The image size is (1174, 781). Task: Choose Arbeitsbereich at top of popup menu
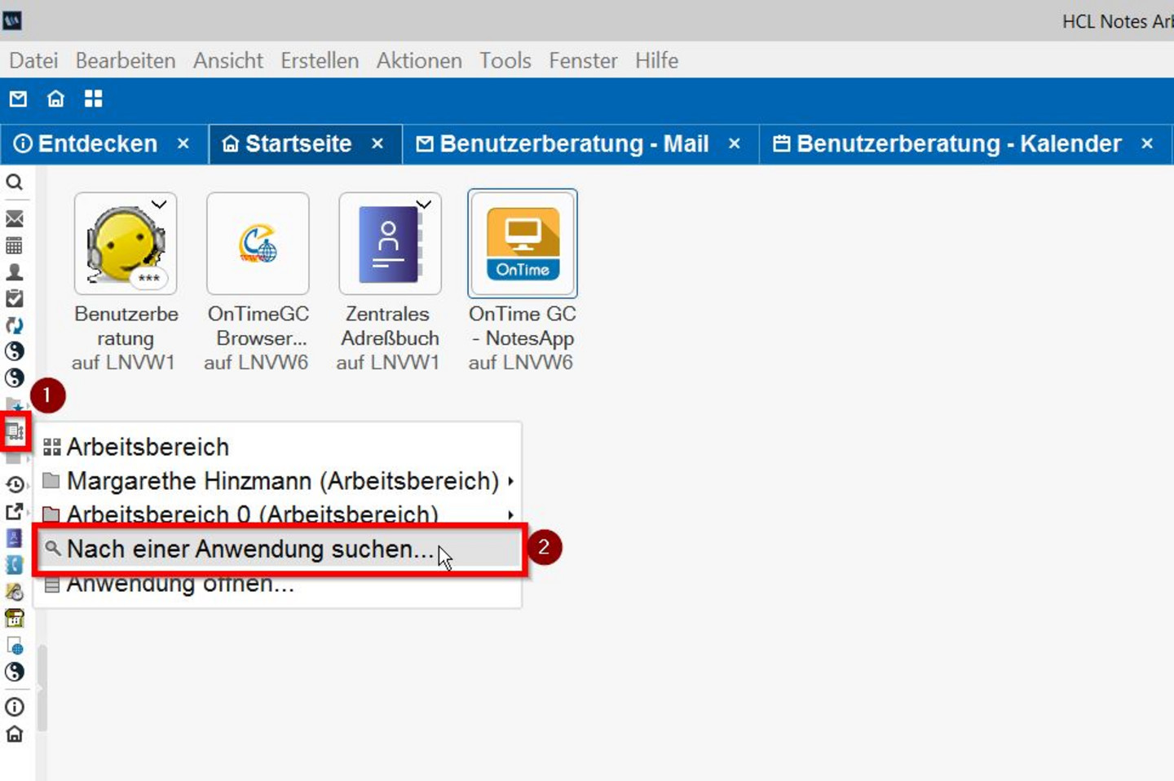coord(277,447)
